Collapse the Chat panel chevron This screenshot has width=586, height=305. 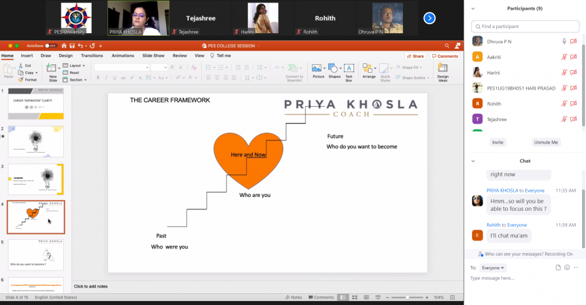(x=473, y=161)
